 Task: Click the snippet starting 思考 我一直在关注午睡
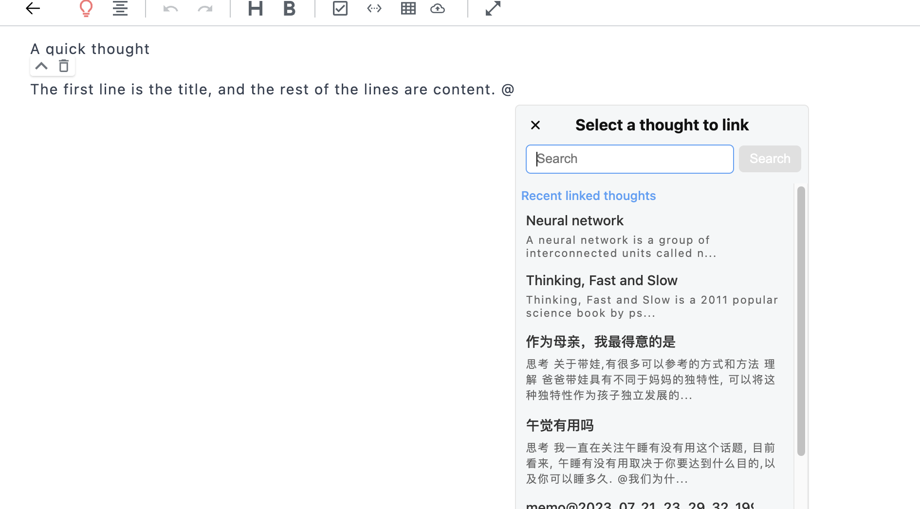(x=651, y=463)
